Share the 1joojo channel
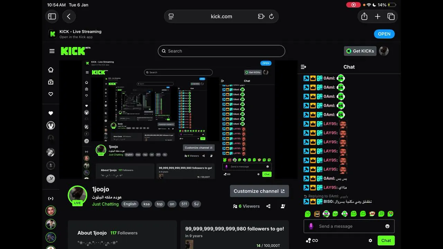Image resolution: width=443 pixels, height=249 pixels. click(268, 206)
